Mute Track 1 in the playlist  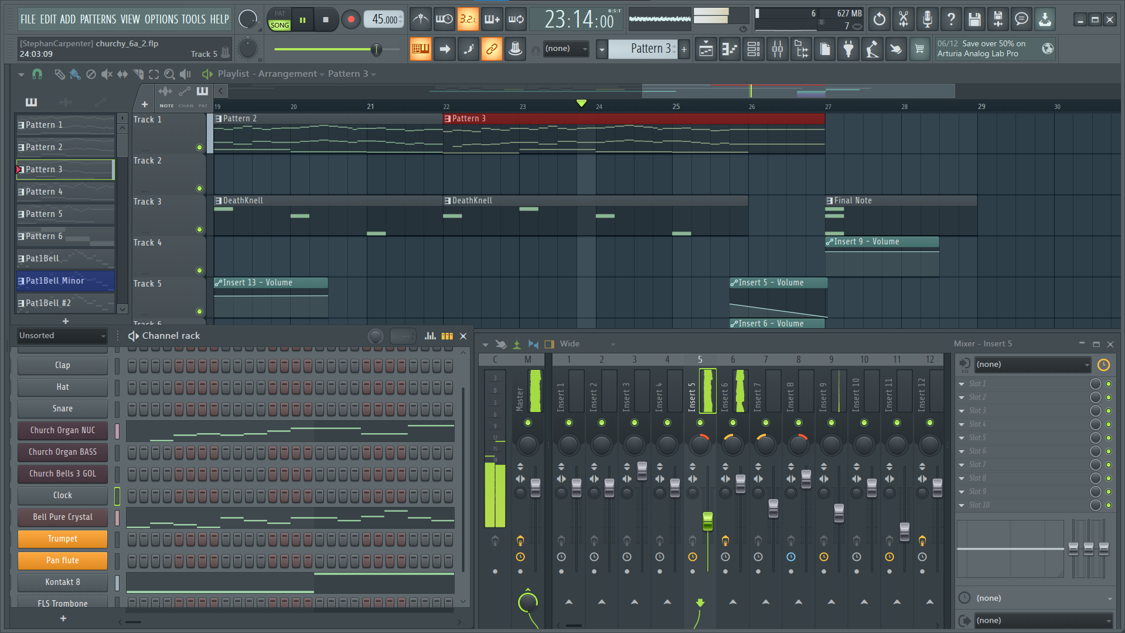click(199, 147)
